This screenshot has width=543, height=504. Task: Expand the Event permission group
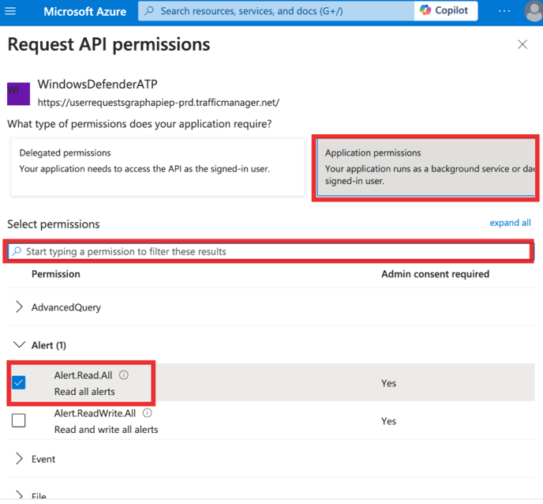[19, 459]
